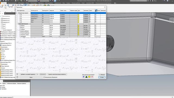
Task: Open the Вид ribbon tab
Action: point(64,3)
